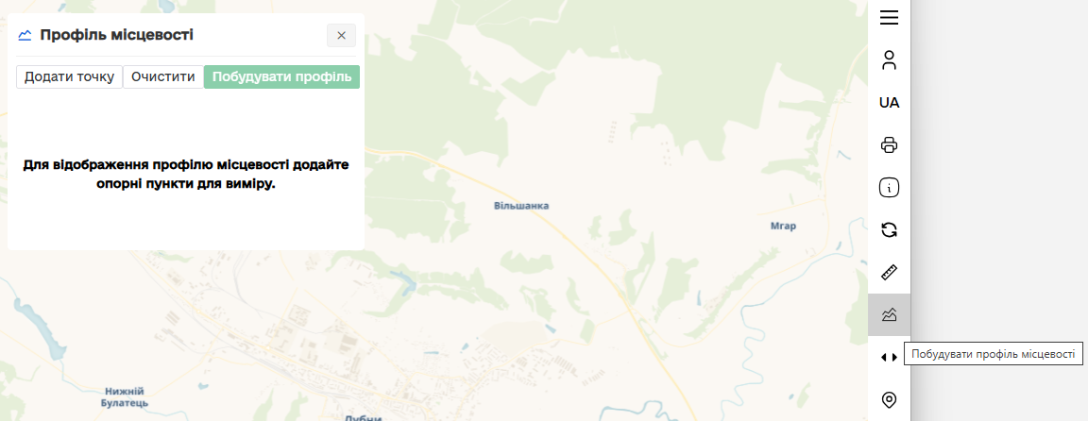The width and height of the screenshot is (1088, 421).
Task: Print the map with the printer icon
Action: pyautogui.click(x=889, y=145)
